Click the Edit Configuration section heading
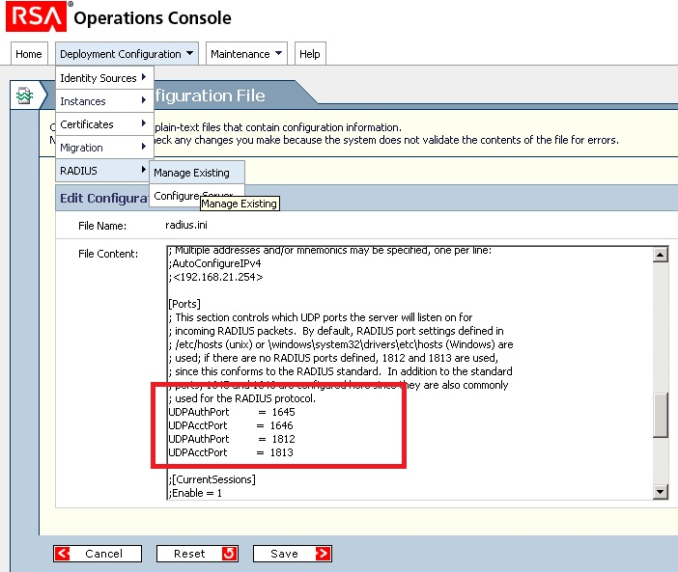Viewport: 678px width, 572px height. tap(103, 198)
